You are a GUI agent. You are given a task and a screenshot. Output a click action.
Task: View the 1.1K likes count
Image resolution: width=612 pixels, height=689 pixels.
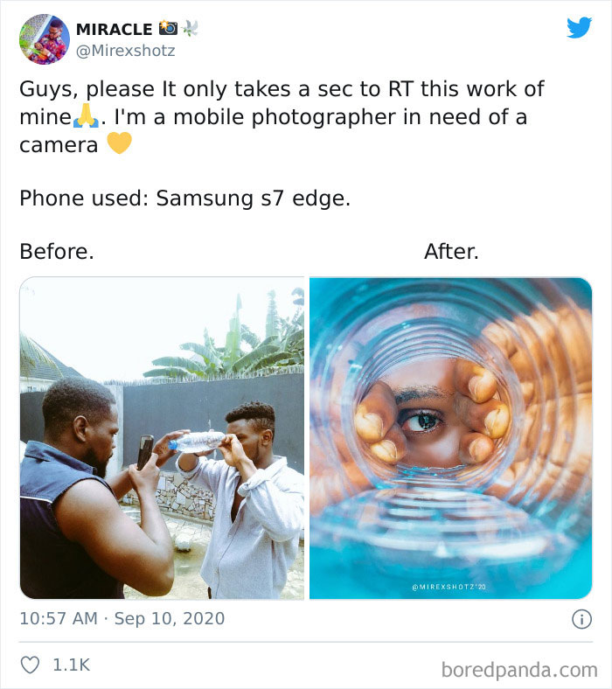pyautogui.click(x=72, y=665)
